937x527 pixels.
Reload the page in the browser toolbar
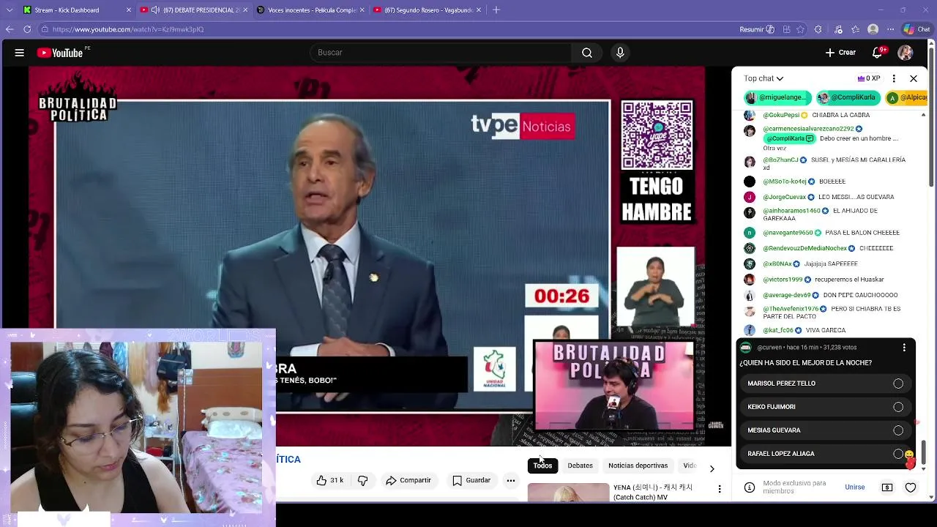click(27, 29)
